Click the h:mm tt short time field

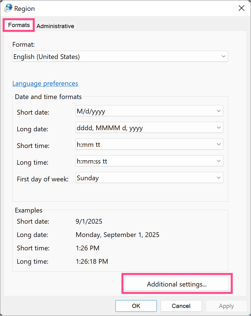[139, 144]
